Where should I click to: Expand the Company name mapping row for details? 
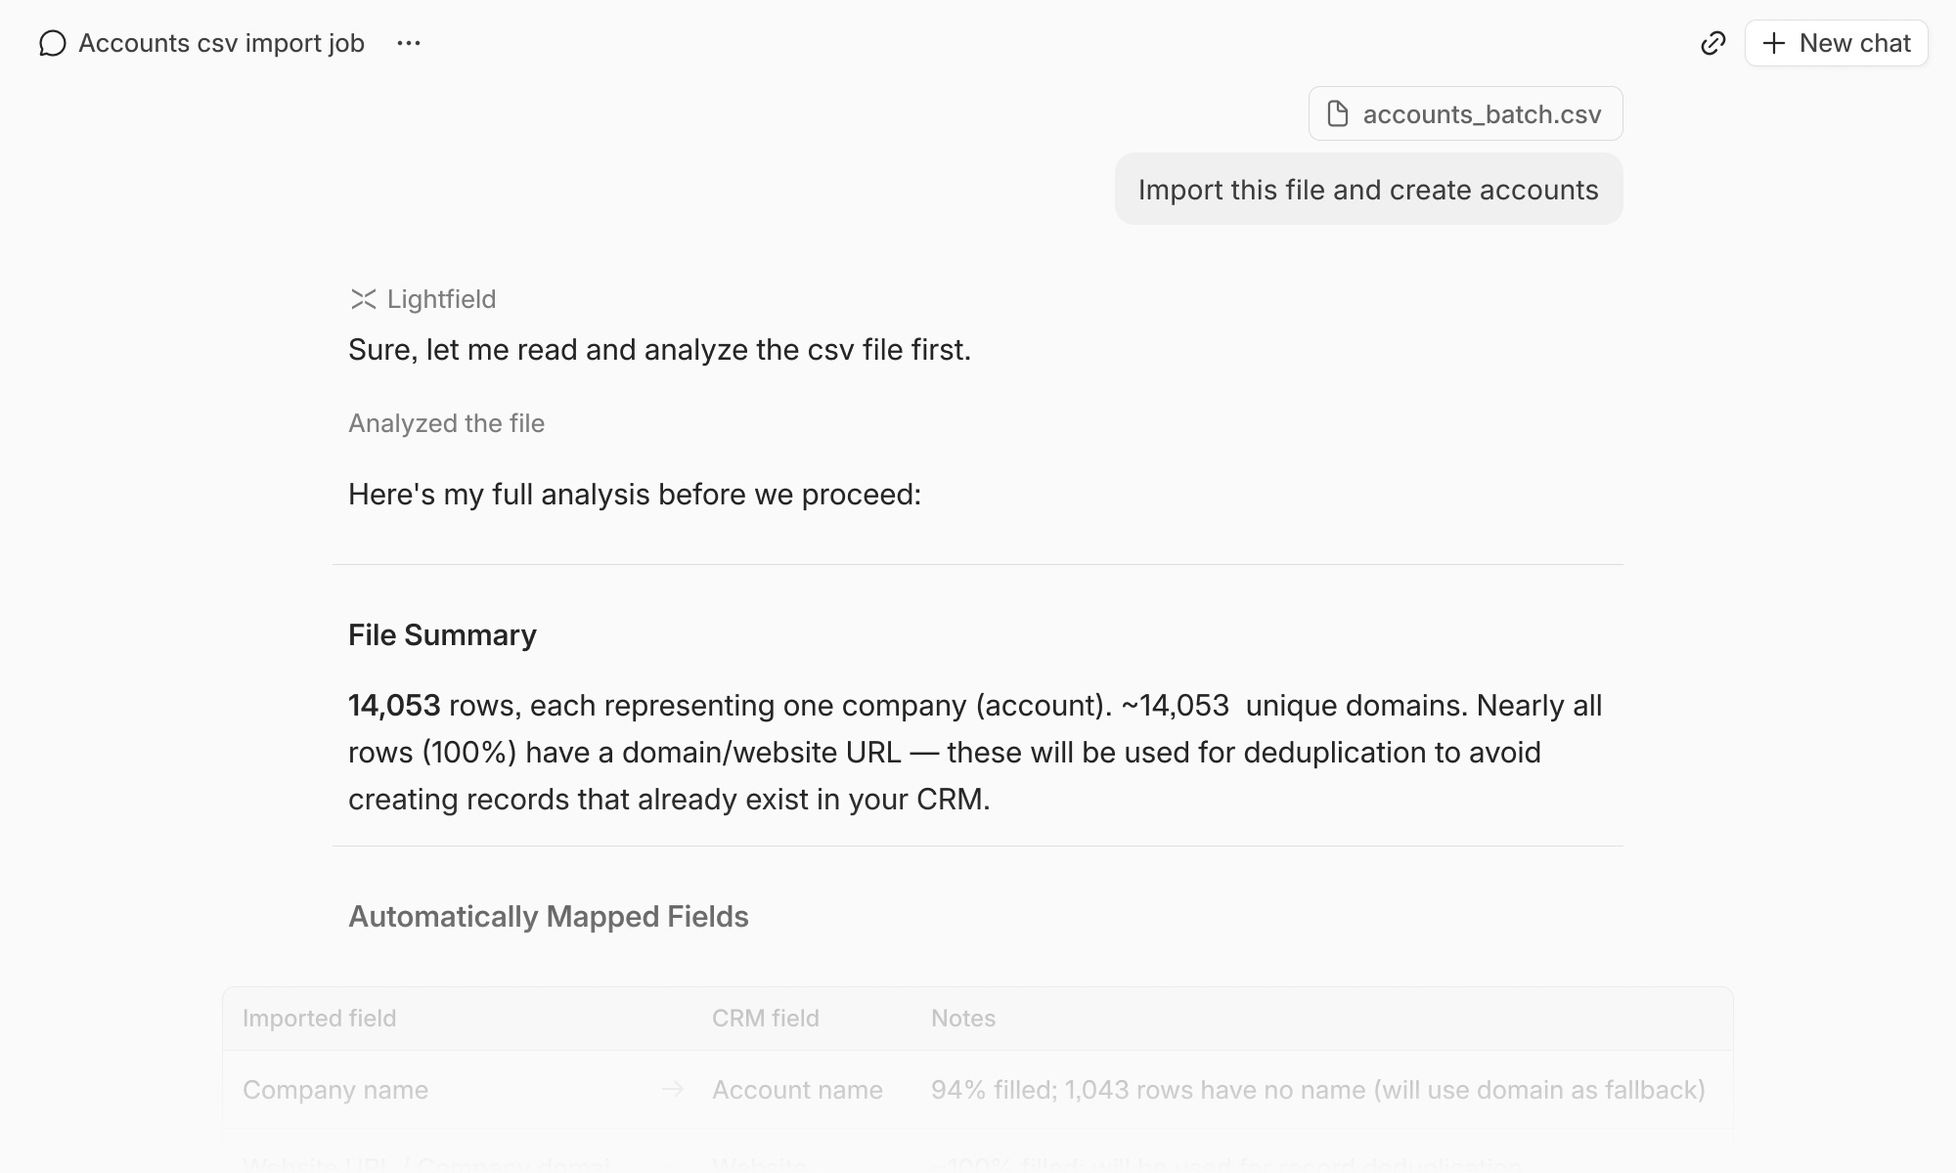(x=335, y=1090)
